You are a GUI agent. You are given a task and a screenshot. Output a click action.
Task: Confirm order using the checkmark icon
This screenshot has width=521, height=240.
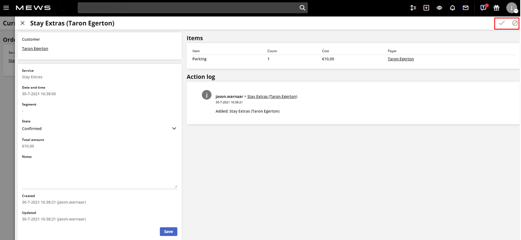(x=502, y=23)
